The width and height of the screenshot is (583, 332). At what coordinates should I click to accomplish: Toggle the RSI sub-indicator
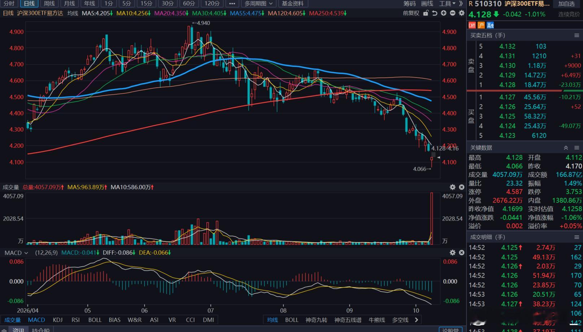pos(76,320)
